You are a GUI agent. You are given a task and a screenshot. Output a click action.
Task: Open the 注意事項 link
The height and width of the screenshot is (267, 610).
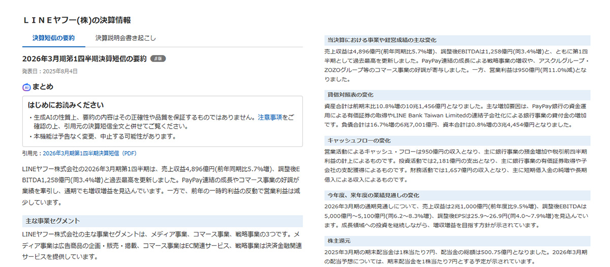coord(270,117)
